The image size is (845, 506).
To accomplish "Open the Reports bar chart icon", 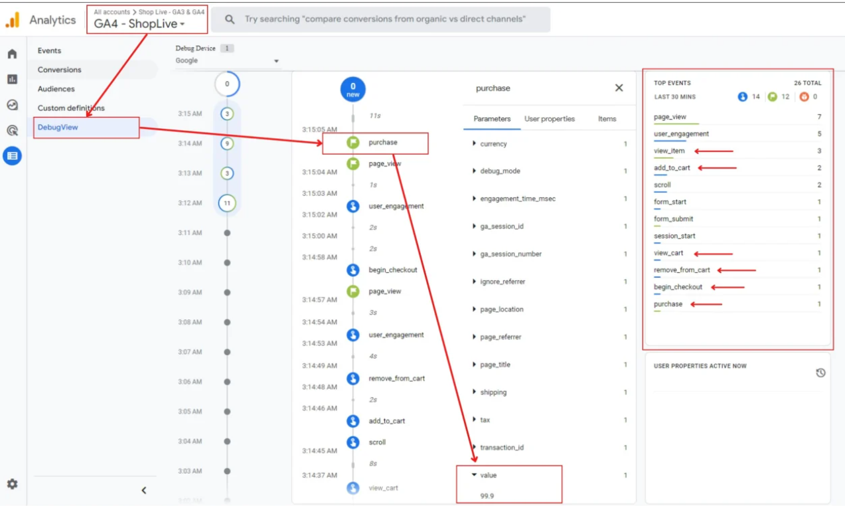I will (12, 79).
